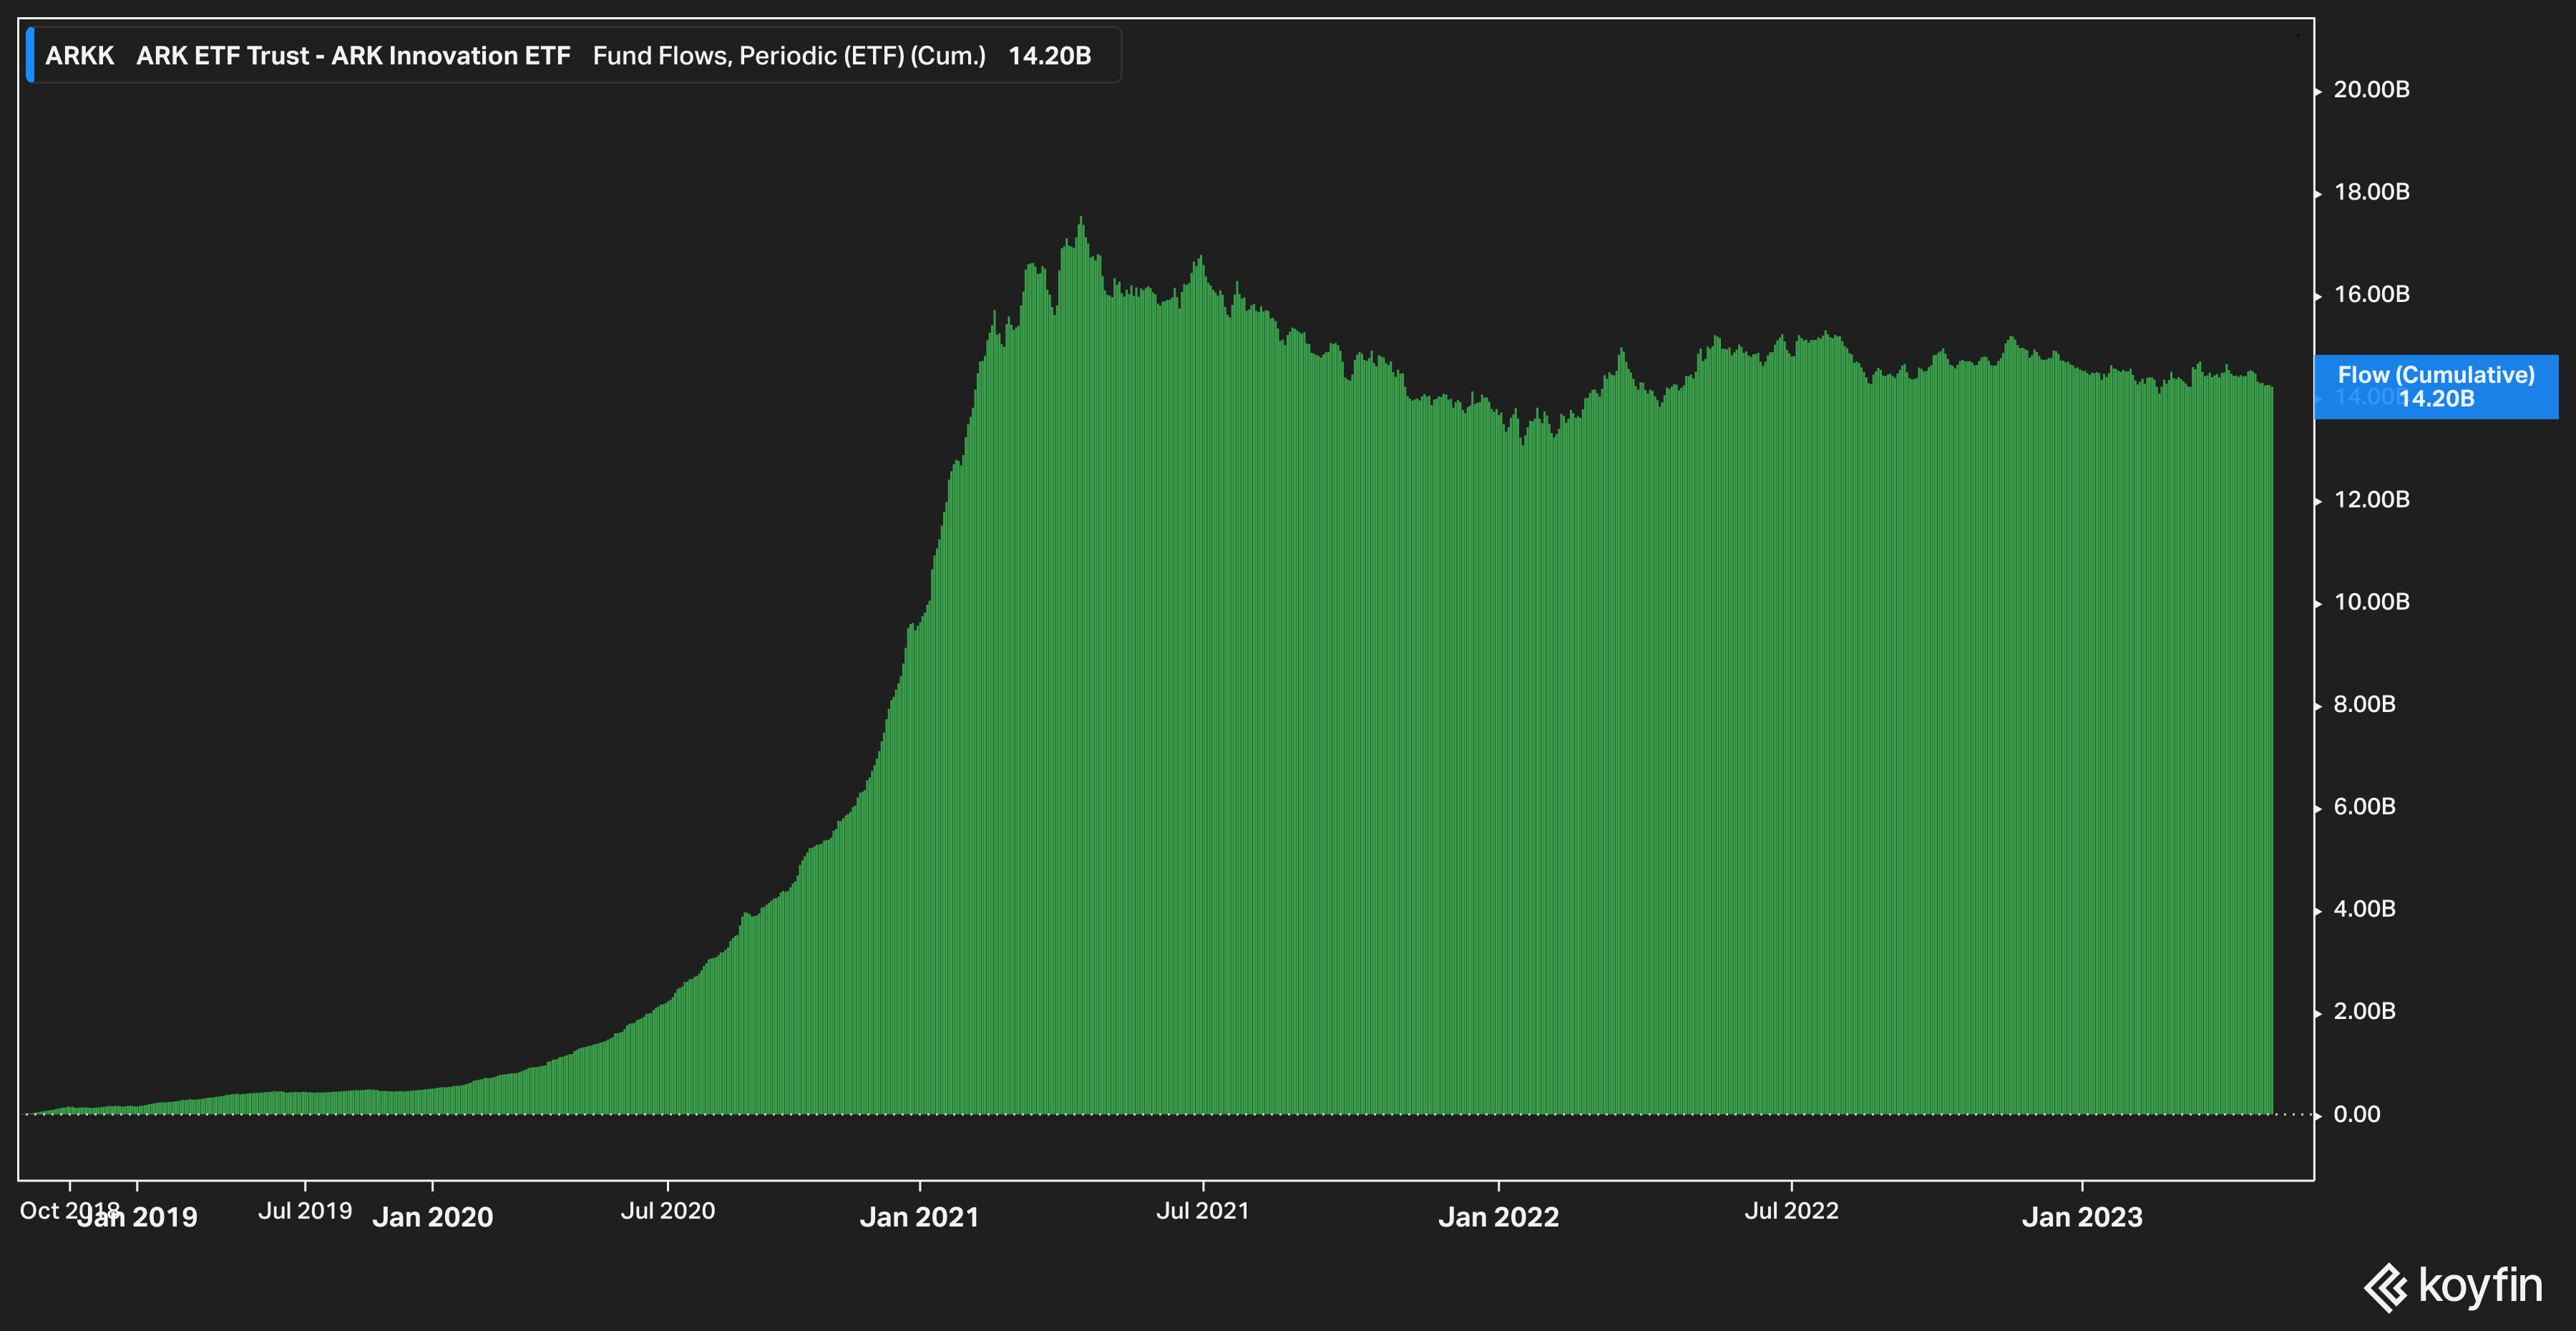The height and width of the screenshot is (1331, 2576).
Task: Click the Flow (Cumulative) 14.20B tag
Action: coord(2436,387)
